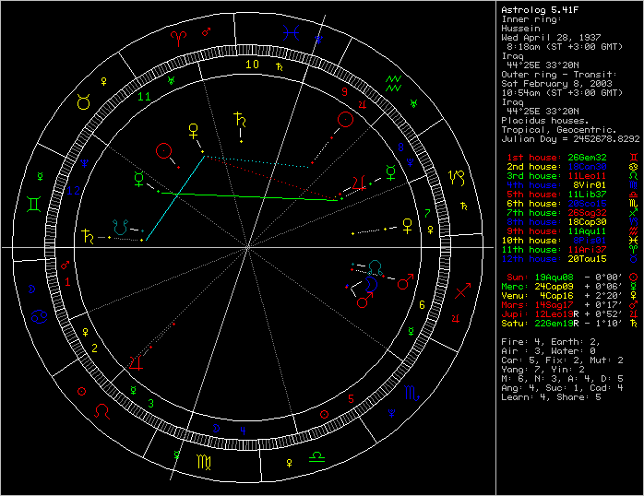Image resolution: width=644 pixels, height=496 pixels.
Task: Click the green Aquarius wave glyph on the wheel
Action: pyautogui.click(x=393, y=81)
